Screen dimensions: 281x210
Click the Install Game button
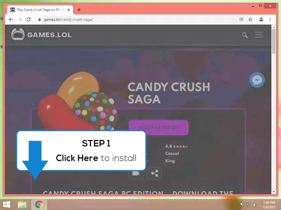click(158, 127)
